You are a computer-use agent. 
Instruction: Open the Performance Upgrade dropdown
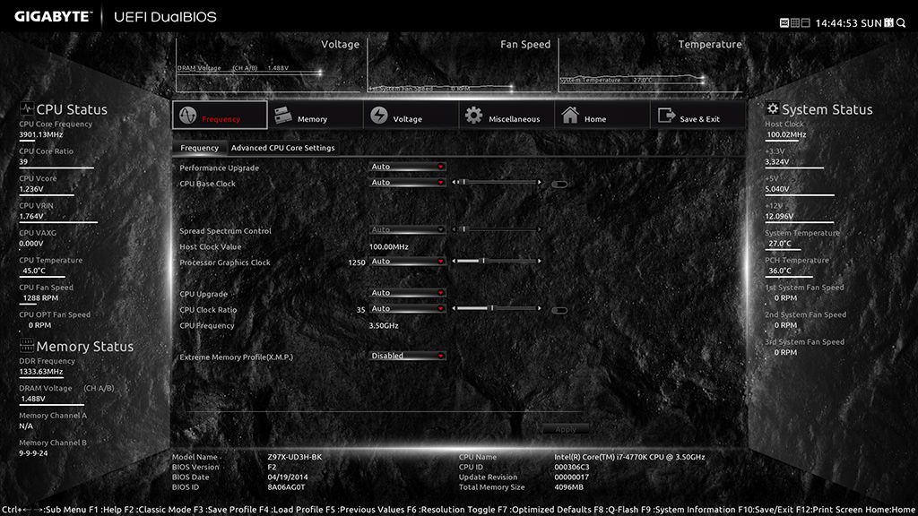tap(408, 167)
